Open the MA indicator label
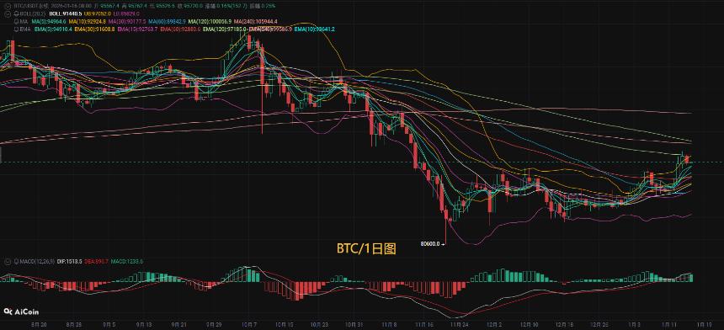Viewport: 724px width, 330px height. (24, 22)
